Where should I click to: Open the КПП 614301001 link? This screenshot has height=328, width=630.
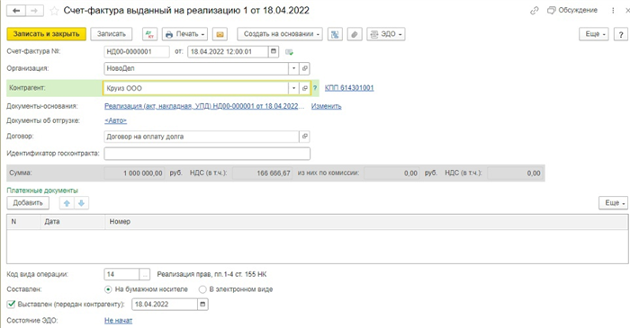coord(349,88)
